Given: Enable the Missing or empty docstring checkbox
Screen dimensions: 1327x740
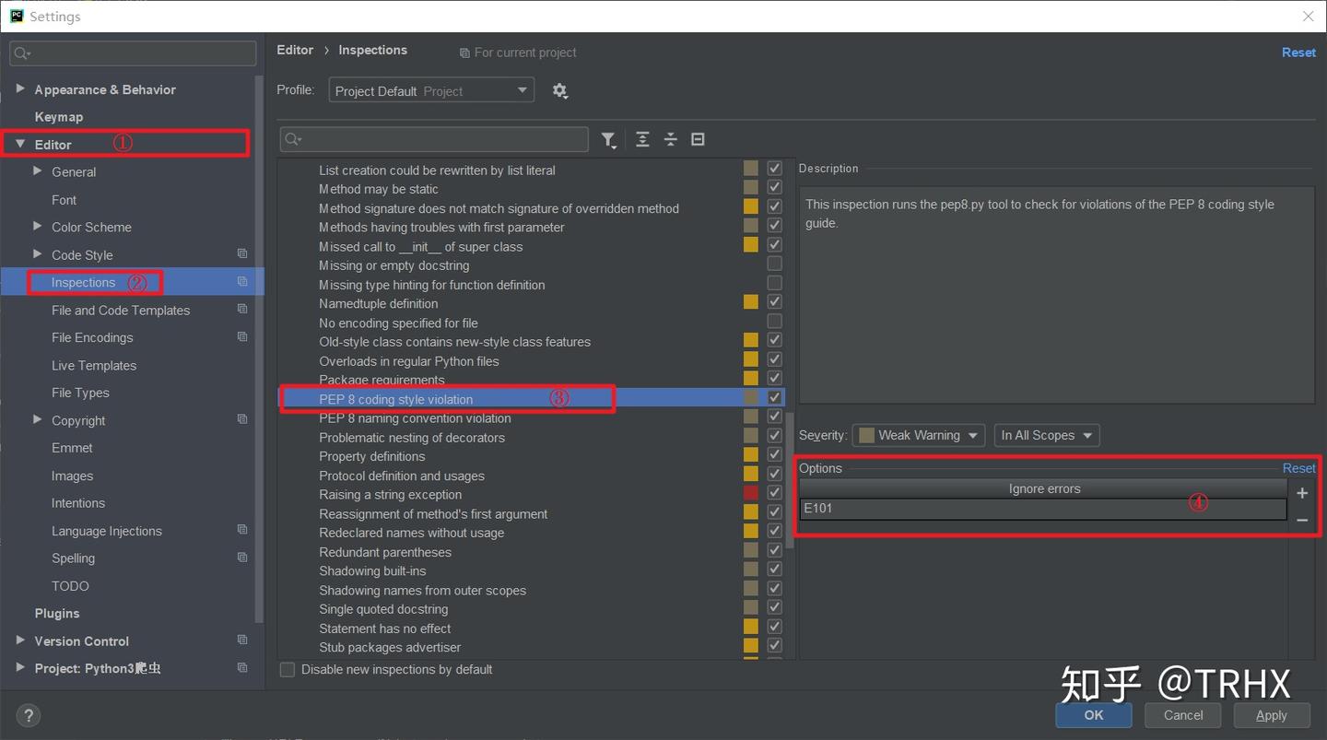Looking at the screenshot, I should [774, 264].
